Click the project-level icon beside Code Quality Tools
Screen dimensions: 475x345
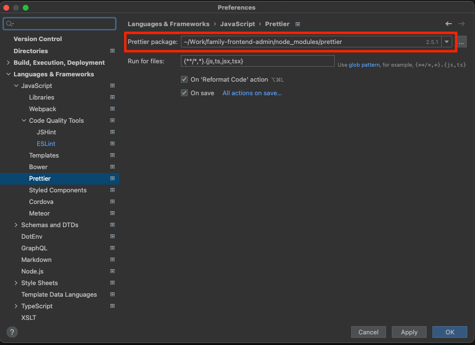[x=112, y=120]
